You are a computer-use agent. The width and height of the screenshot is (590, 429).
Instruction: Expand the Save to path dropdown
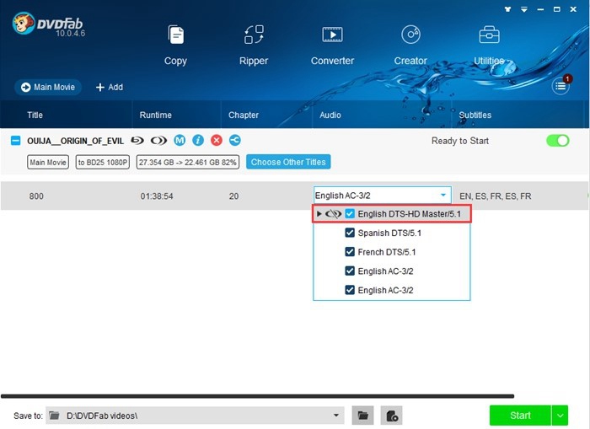[x=337, y=416]
